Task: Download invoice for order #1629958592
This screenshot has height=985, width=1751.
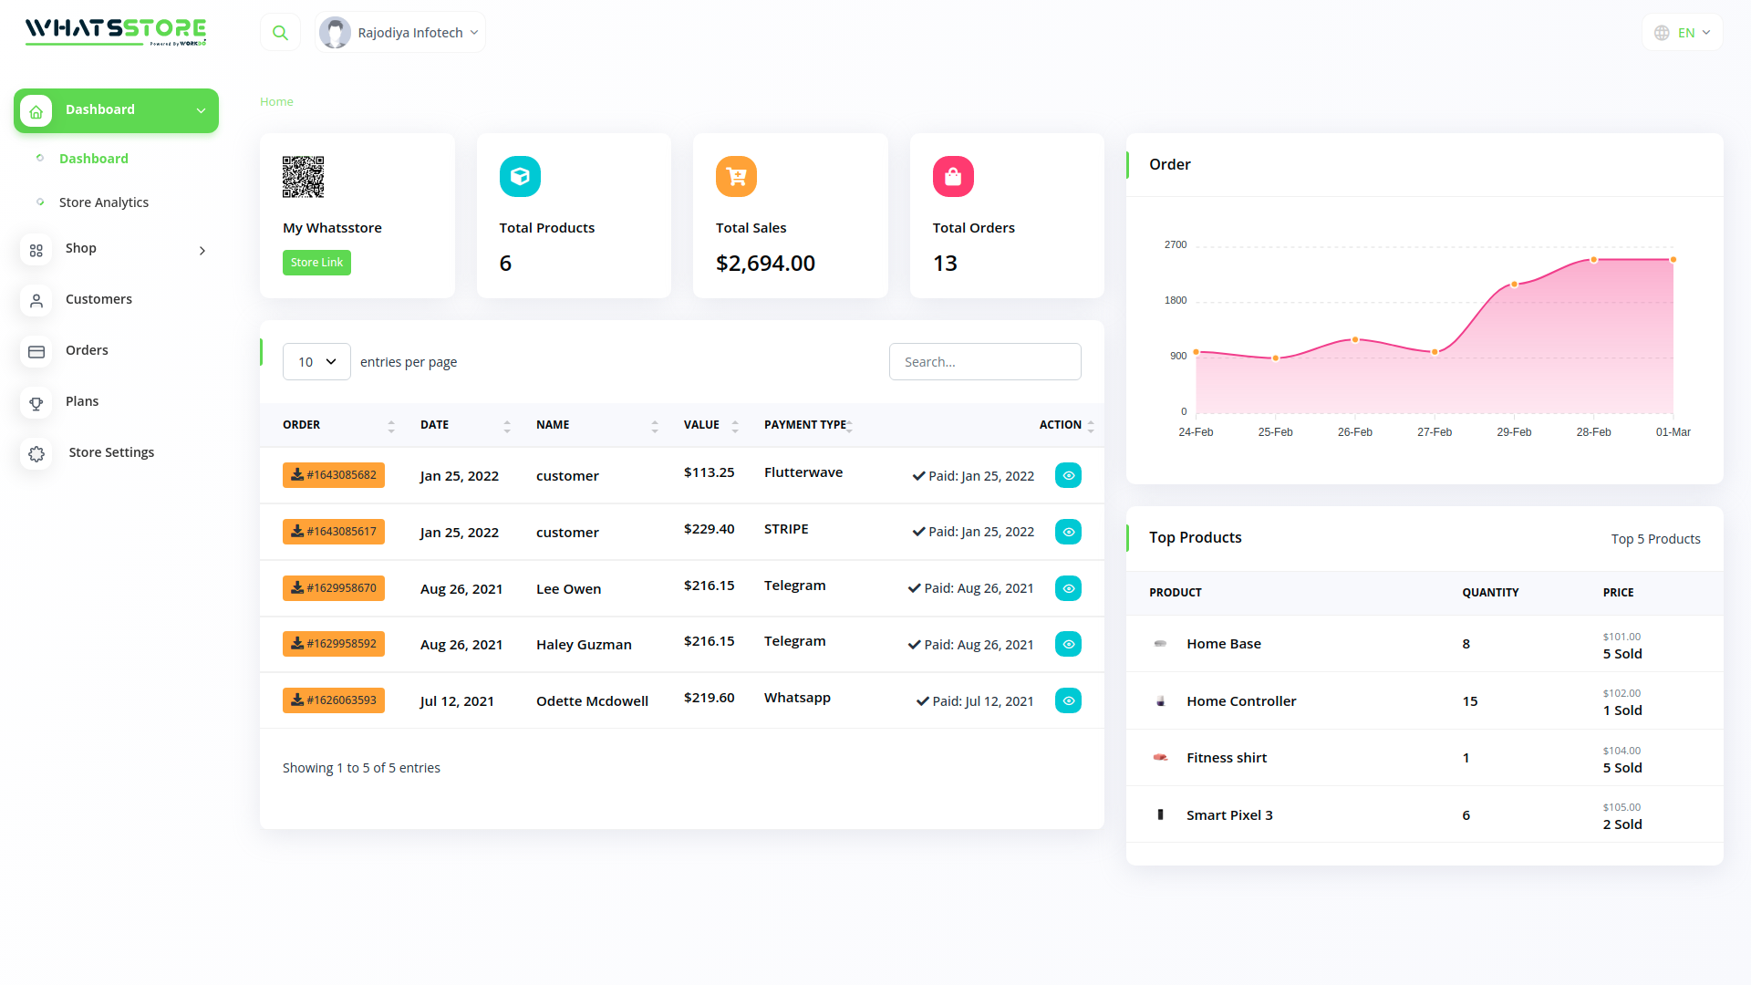Action: (x=333, y=644)
